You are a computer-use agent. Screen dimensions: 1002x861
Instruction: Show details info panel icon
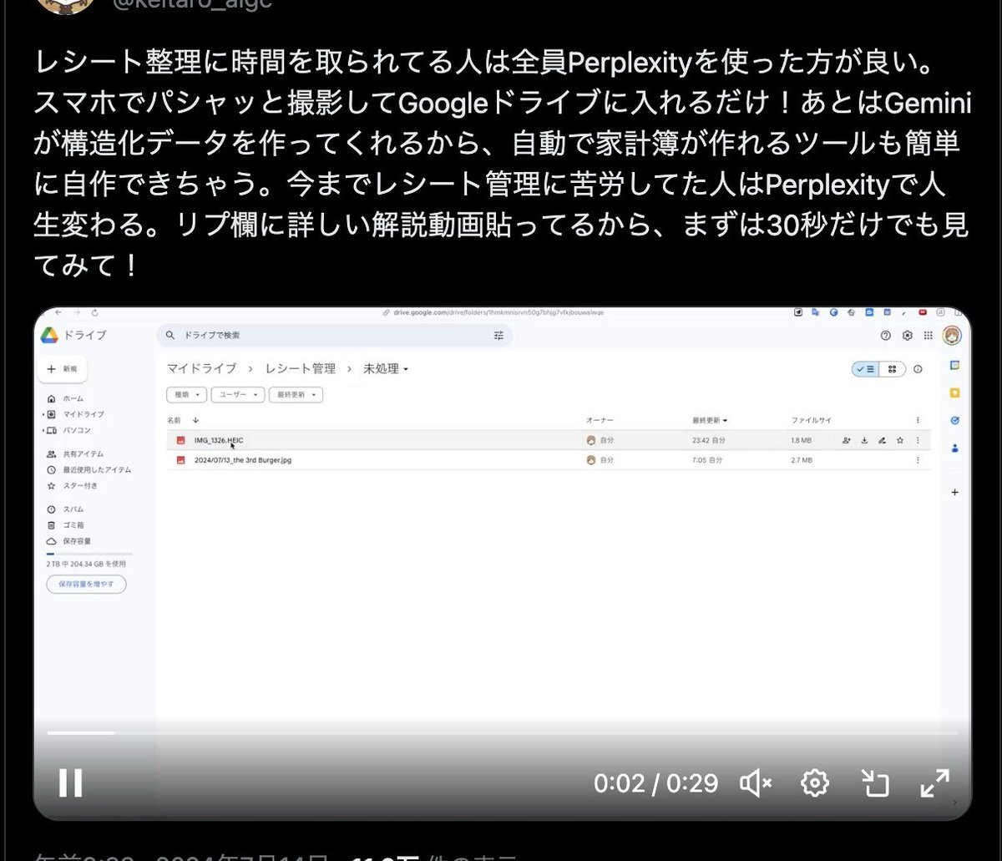pyautogui.click(x=918, y=369)
